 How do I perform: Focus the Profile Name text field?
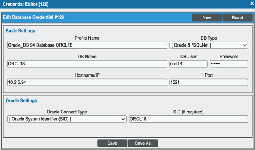(x=87, y=45)
